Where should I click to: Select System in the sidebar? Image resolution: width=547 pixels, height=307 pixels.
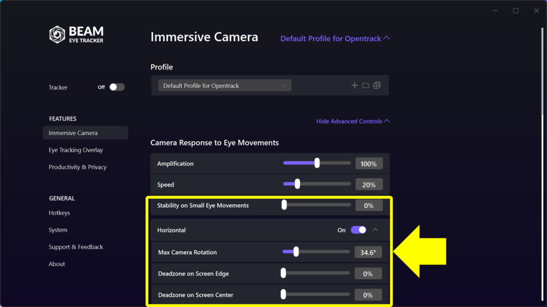pyautogui.click(x=58, y=230)
